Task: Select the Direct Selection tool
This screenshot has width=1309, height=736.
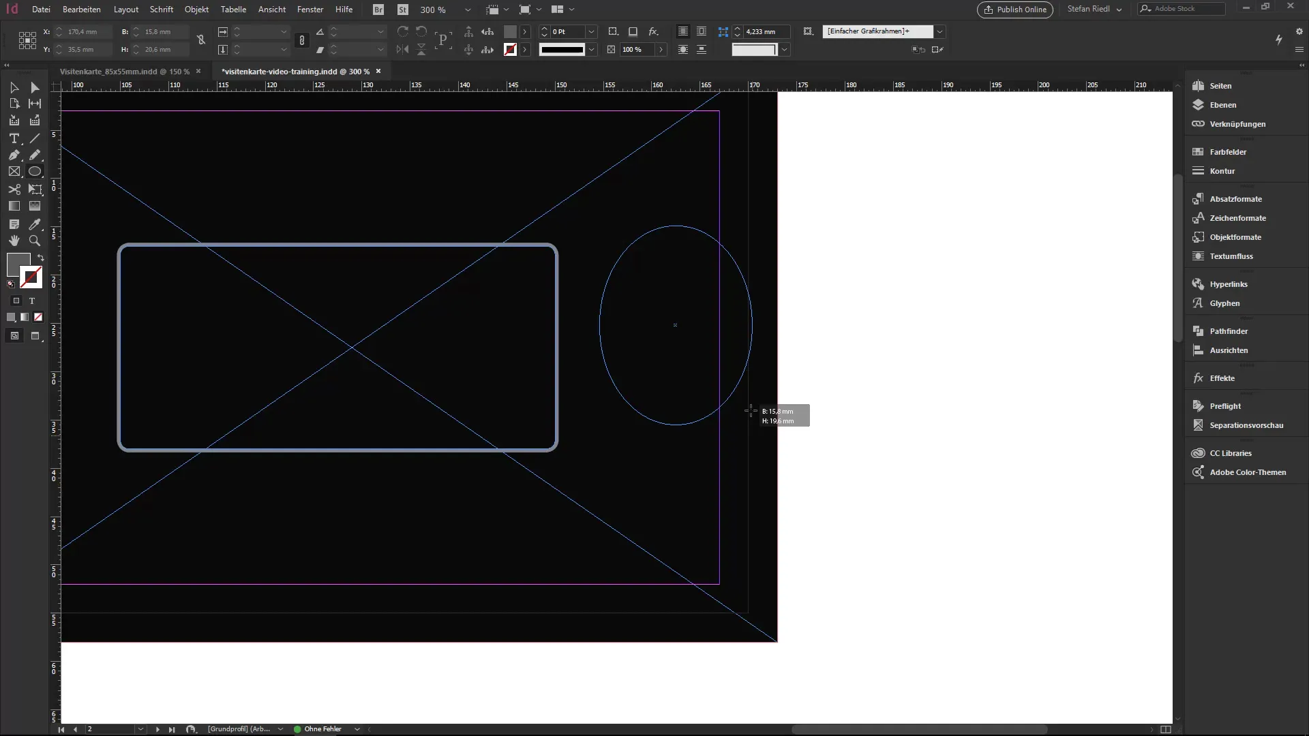Action: 35,87
